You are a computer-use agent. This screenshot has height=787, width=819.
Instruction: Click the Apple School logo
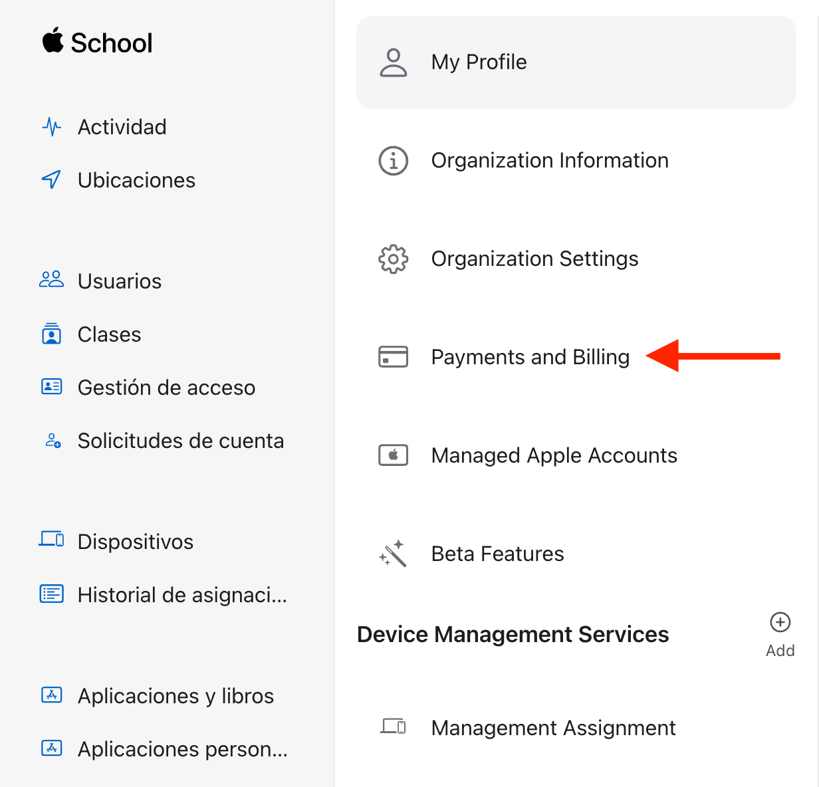(98, 43)
